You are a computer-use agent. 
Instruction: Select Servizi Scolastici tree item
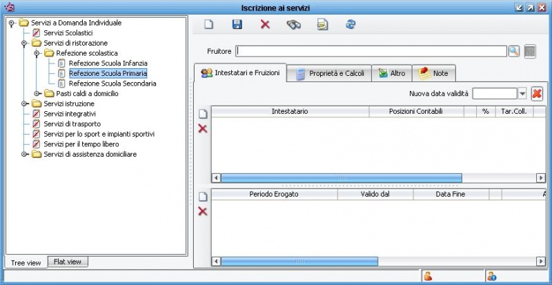[x=68, y=33]
